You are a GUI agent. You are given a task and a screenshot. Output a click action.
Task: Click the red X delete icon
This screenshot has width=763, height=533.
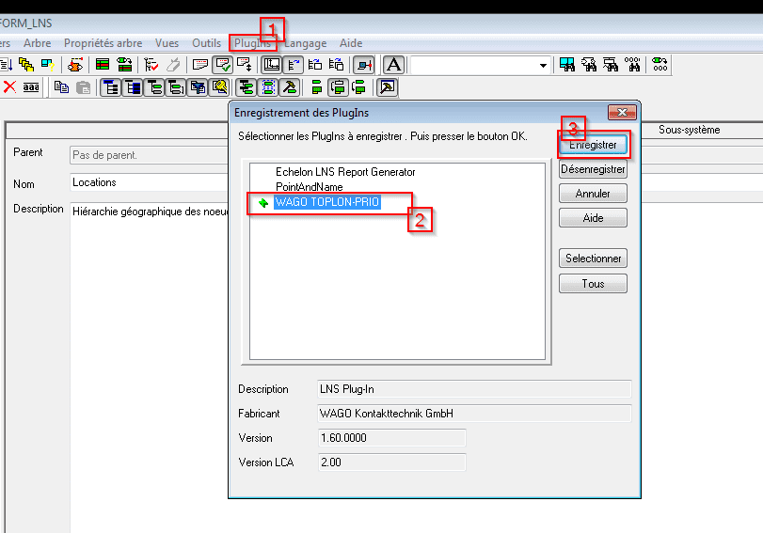[x=9, y=87]
